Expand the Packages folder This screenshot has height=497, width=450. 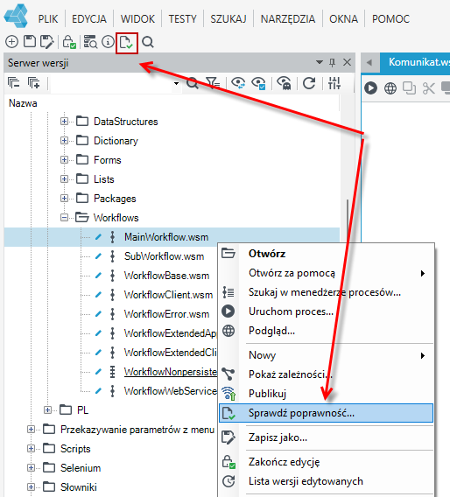pos(64,199)
